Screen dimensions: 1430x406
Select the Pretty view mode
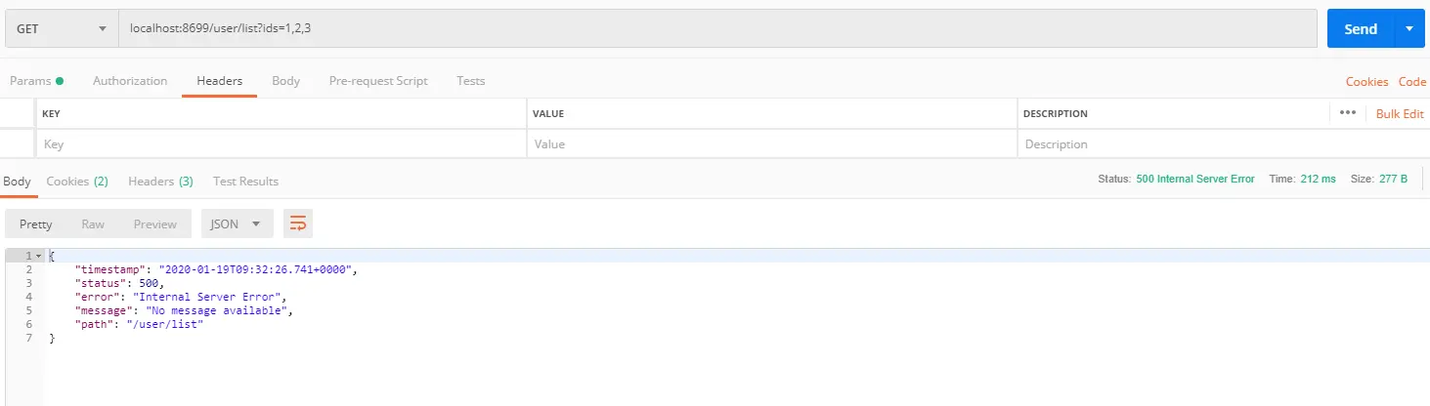(x=36, y=224)
